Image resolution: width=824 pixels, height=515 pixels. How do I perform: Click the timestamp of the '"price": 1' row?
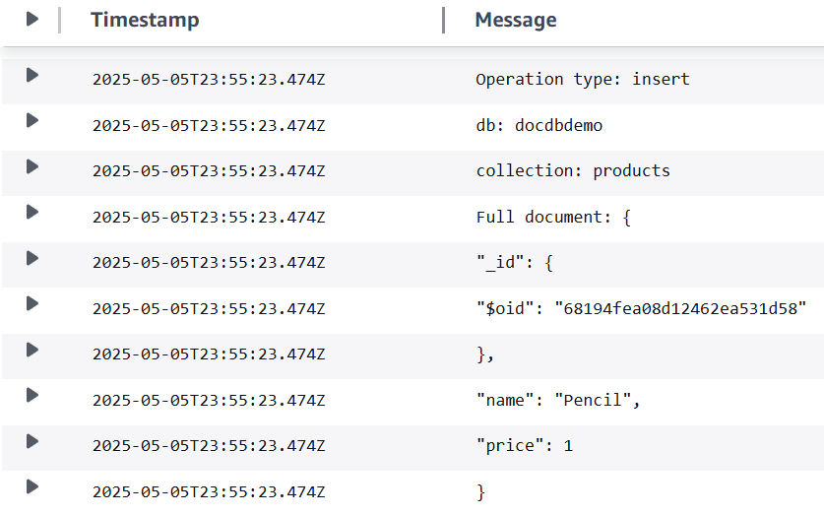[x=208, y=446]
